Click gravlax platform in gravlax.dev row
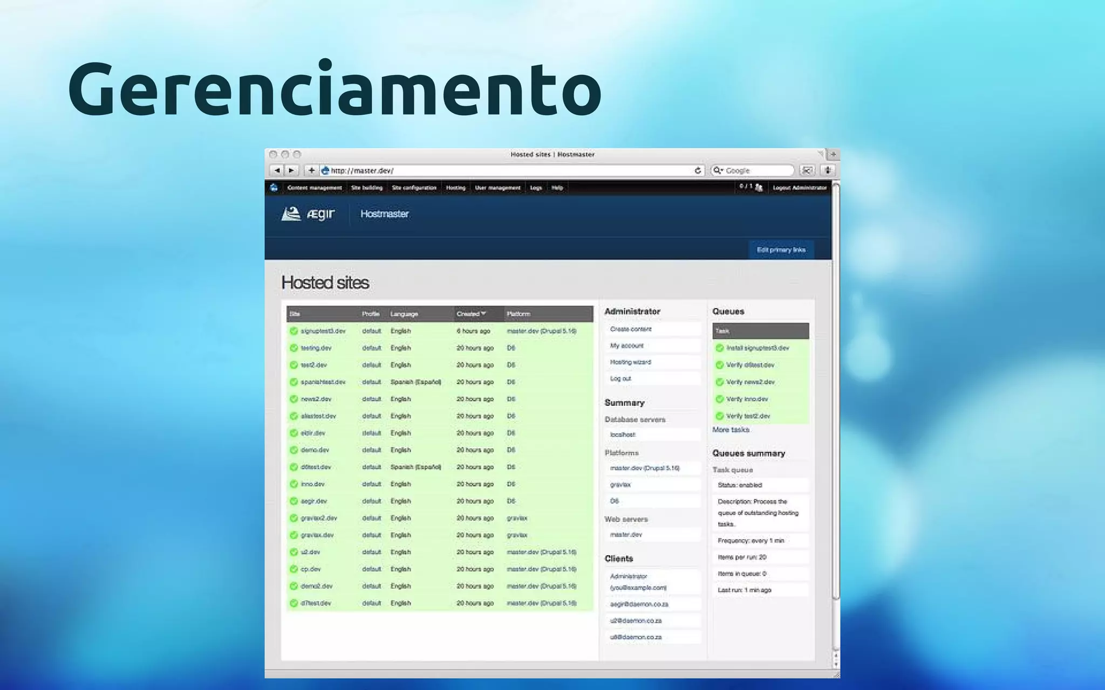This screenshot has height=690, width=1105. (x=517, y=535)
